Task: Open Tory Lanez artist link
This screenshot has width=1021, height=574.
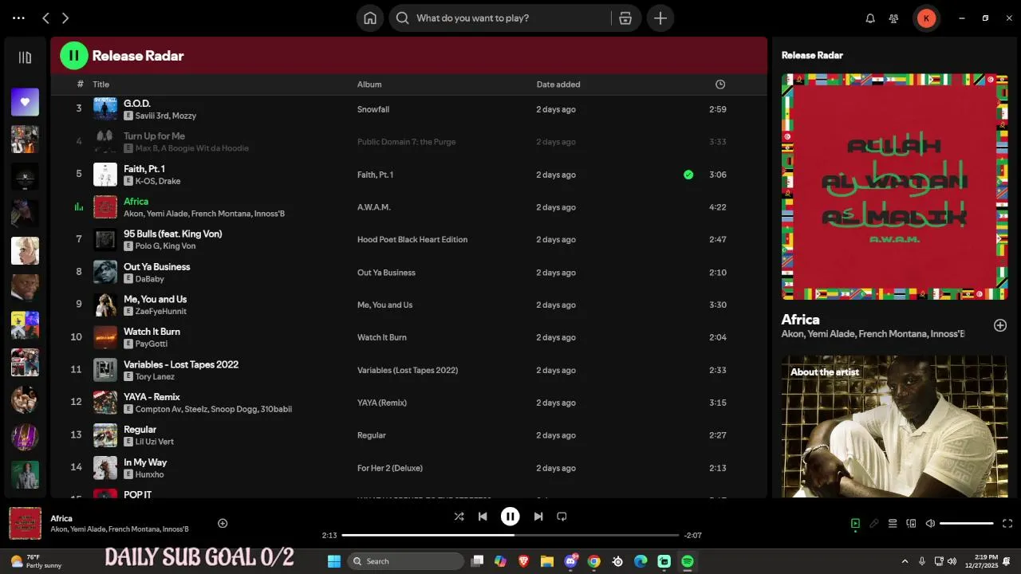Action: [x=155, y=376]
